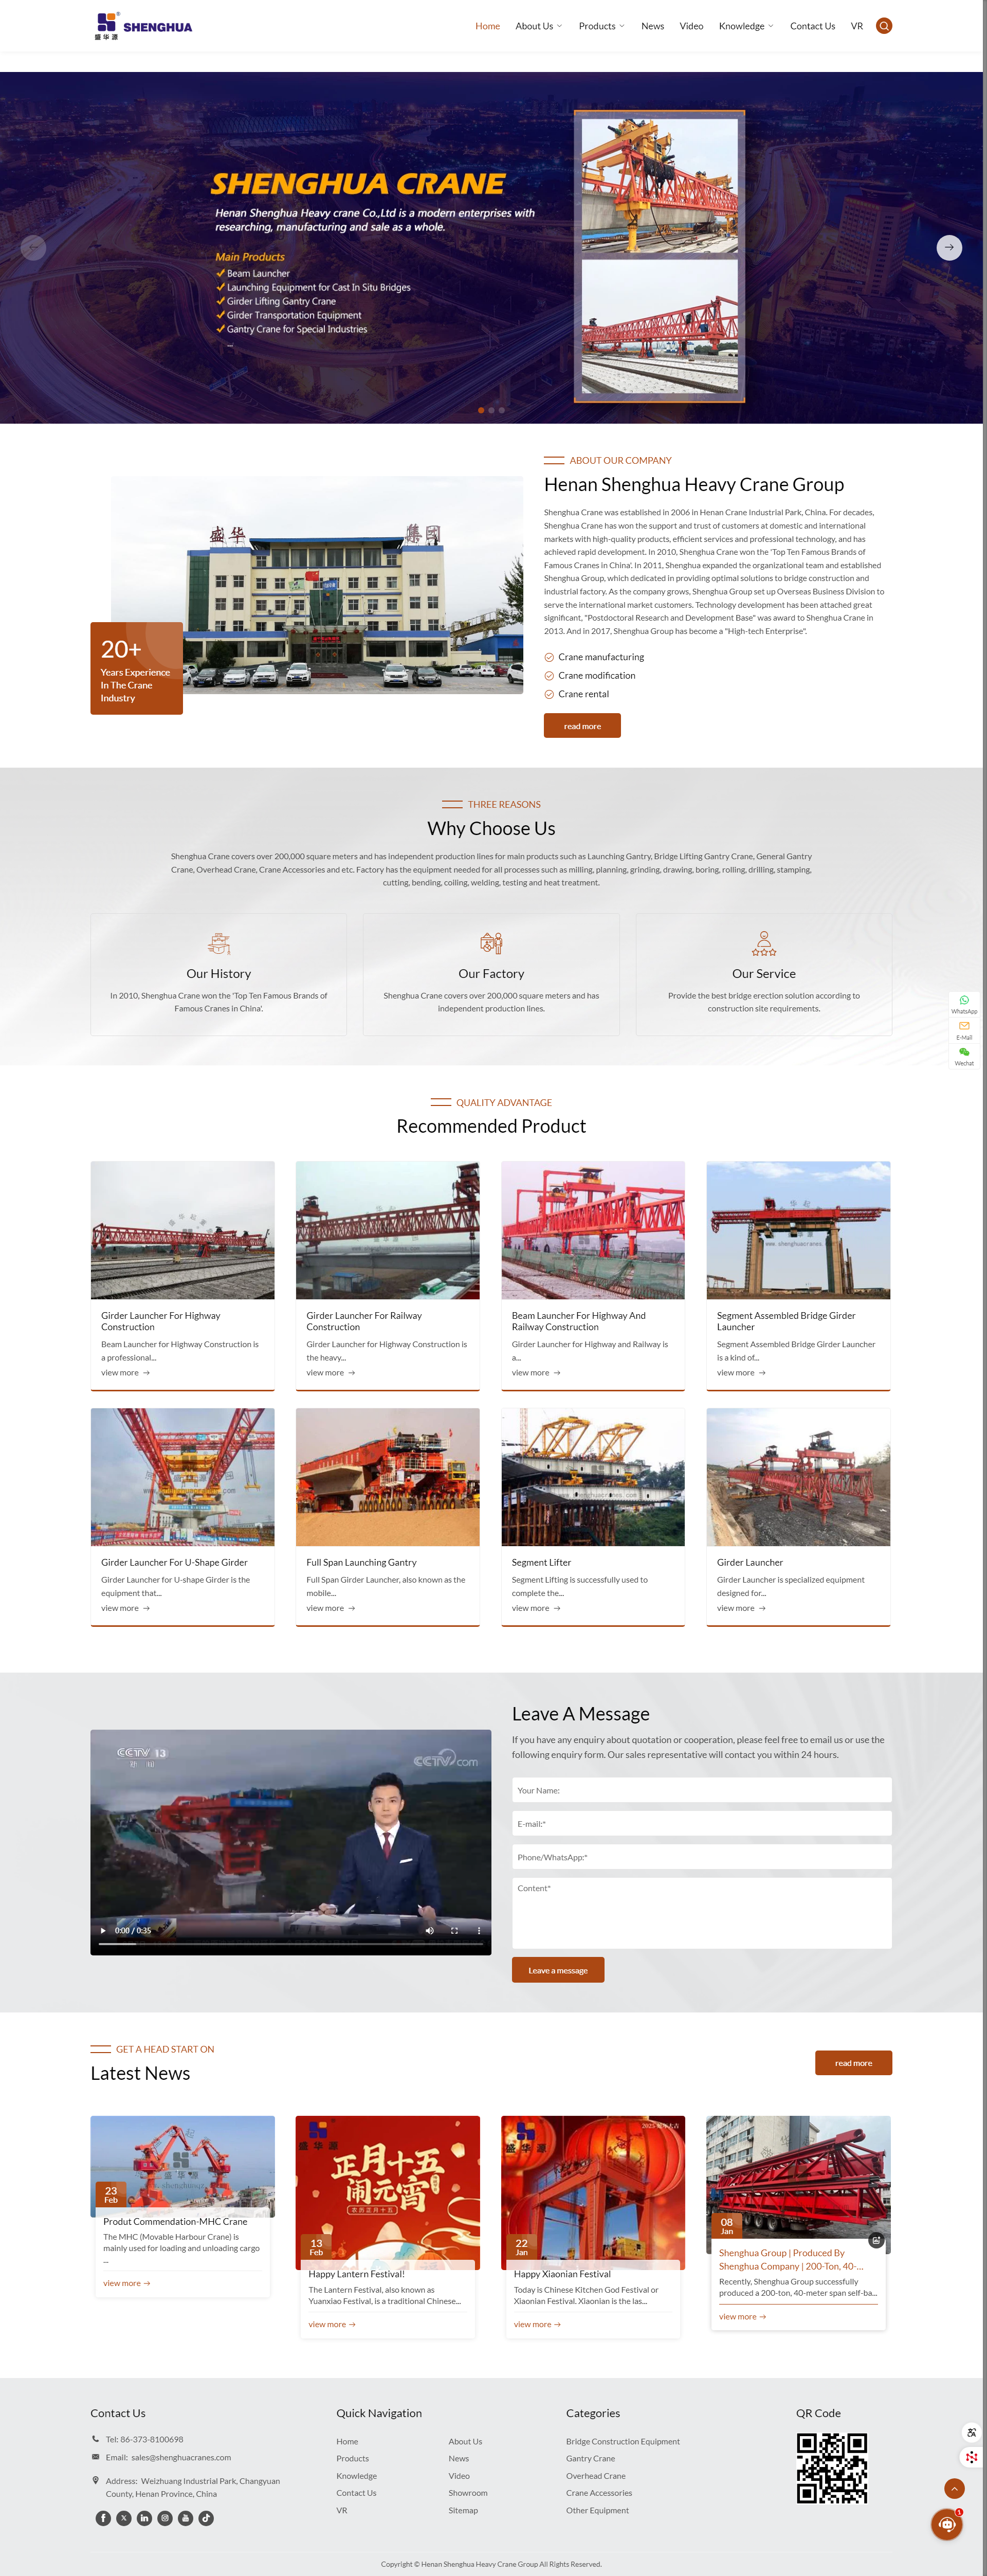Screen dimensions: 987x2576
Task: Open Showroom link in footer
Action: click(x=468, y=2492)
